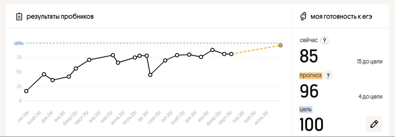Select the sharp dip point after авг 25г
Screen dimensions: 395x137
150,75
